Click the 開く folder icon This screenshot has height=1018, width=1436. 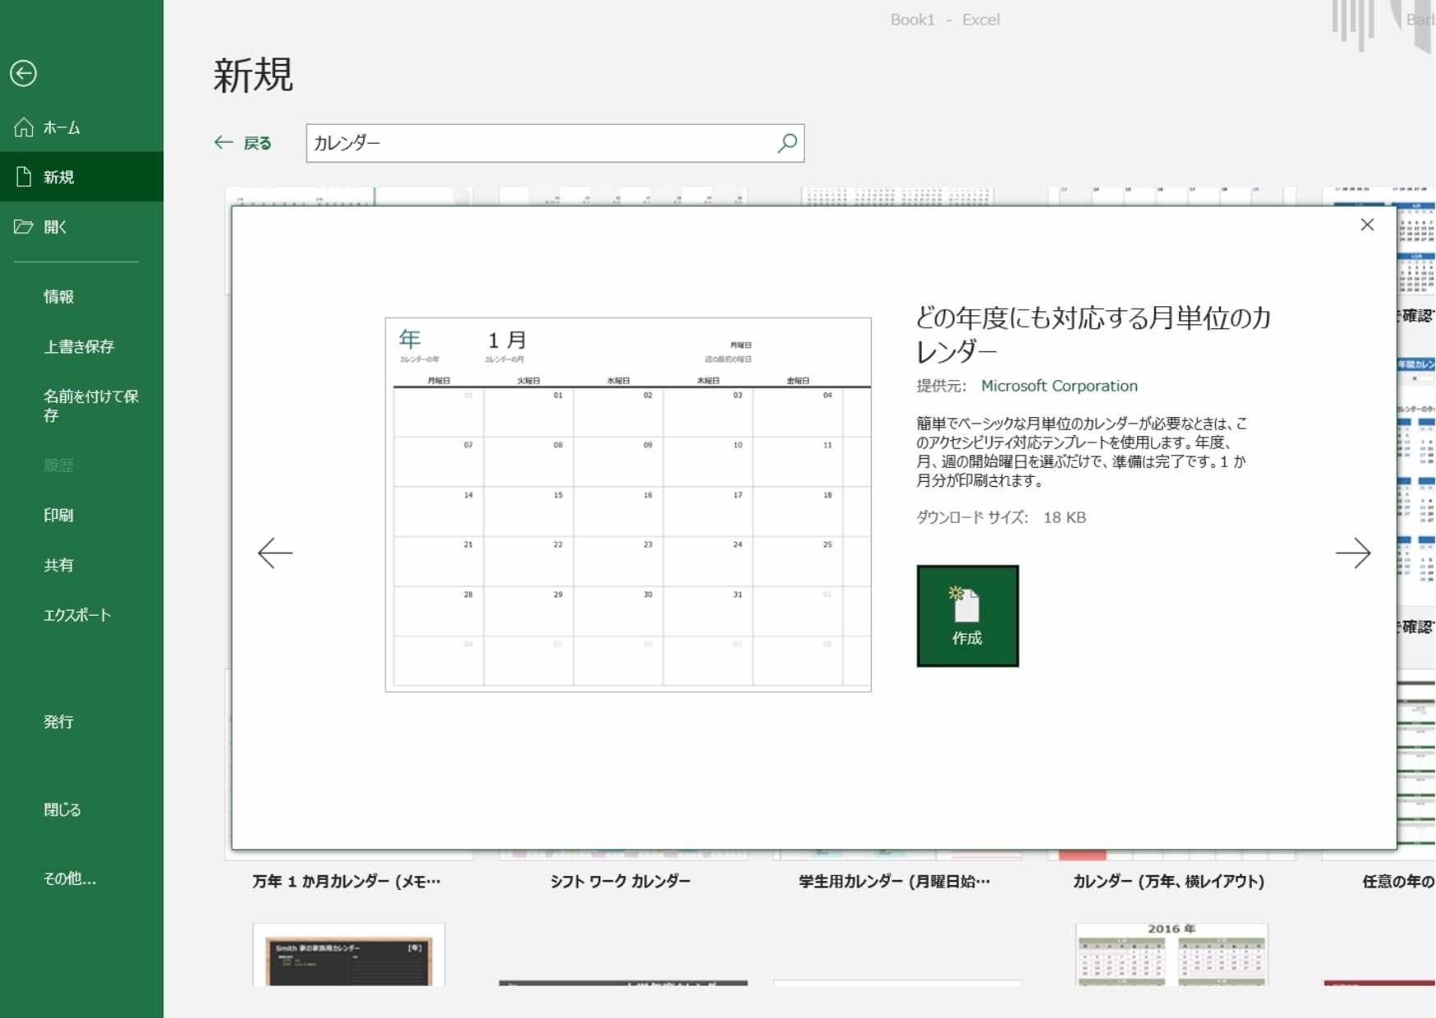click(x=24, y=227)
